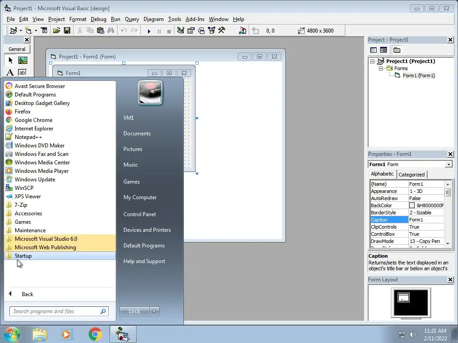This screenshot has height=343, width=458.
Task: Click the Lock button in Start menu
Action: (134, 311)
